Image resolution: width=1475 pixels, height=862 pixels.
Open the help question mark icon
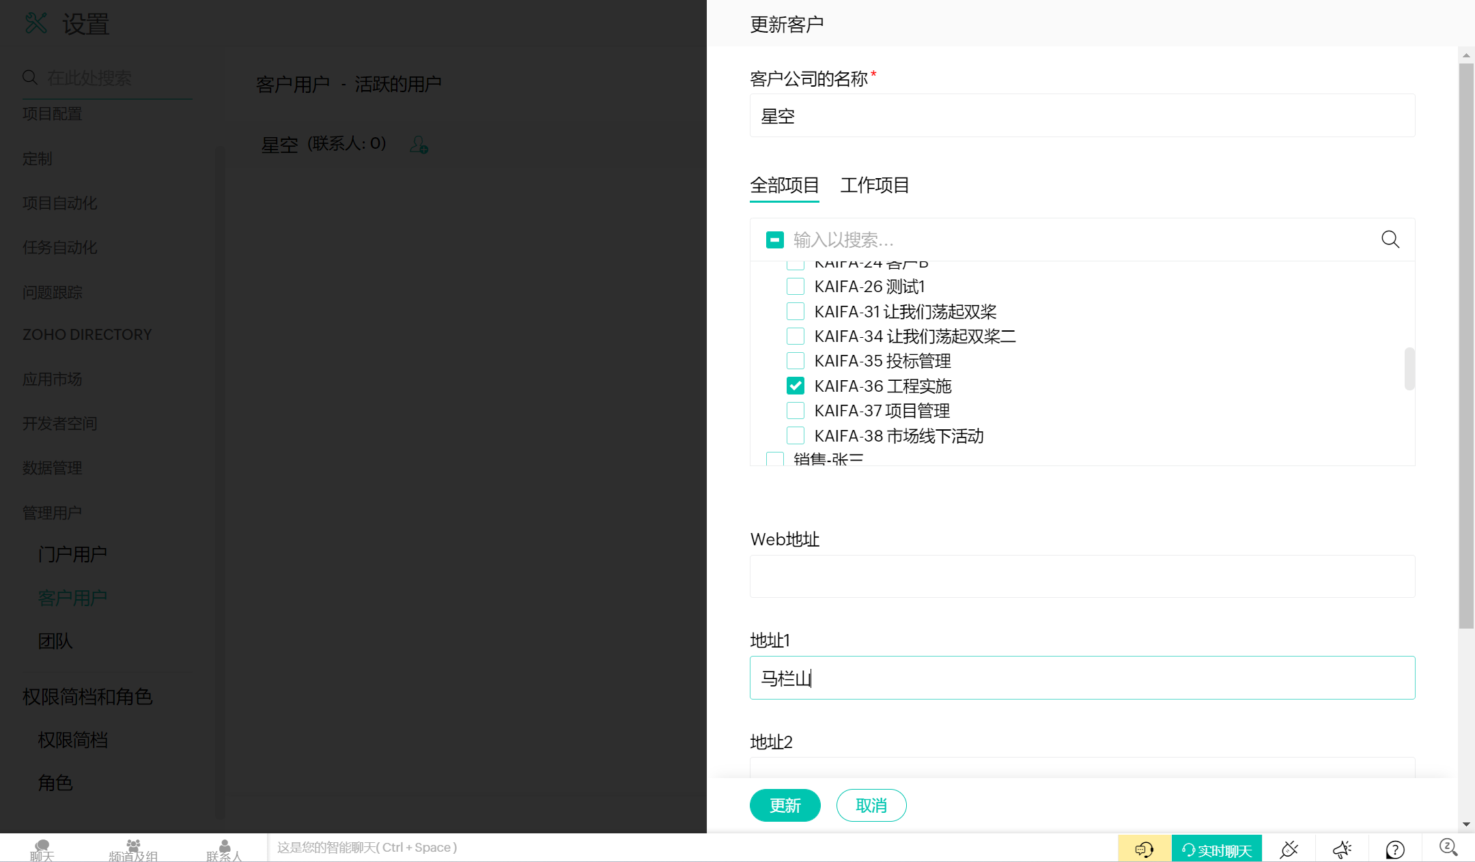[x=1395, y=849]
